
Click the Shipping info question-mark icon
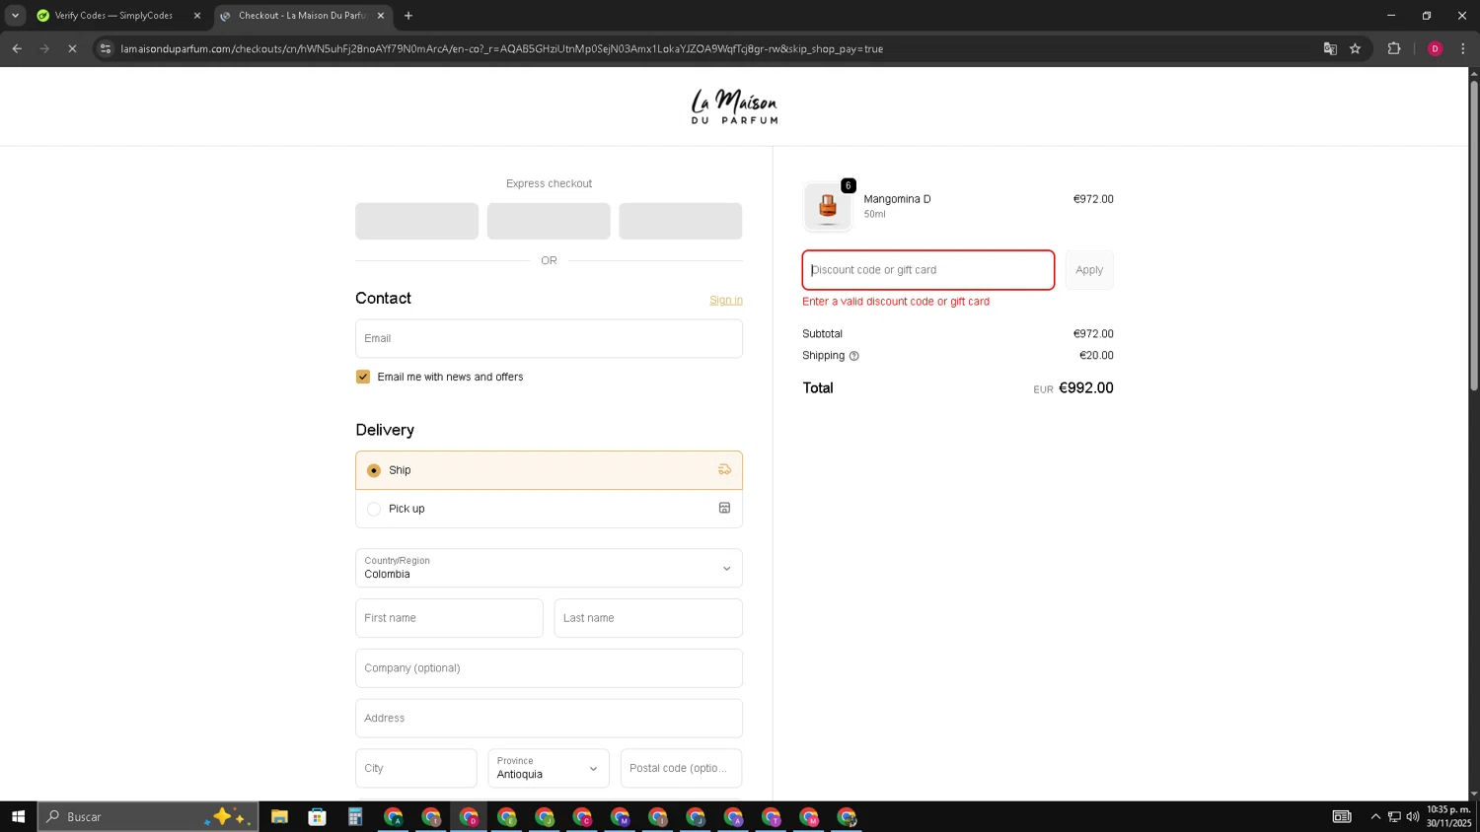point(854,356)
